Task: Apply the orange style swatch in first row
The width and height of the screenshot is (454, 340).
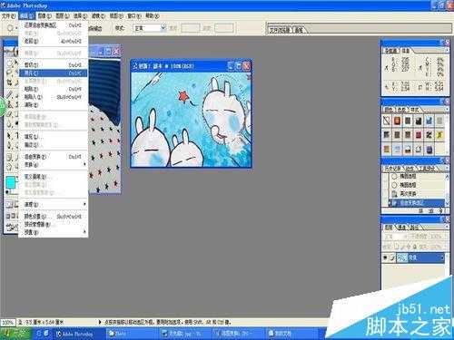Action: [397, 121]
